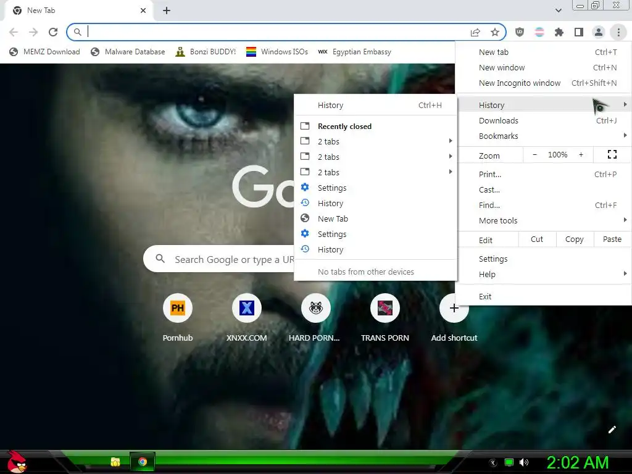The width and height of the screenshot is (632, 474).
Task: Click the customize page pencil icon
Action: coord(612,430)
